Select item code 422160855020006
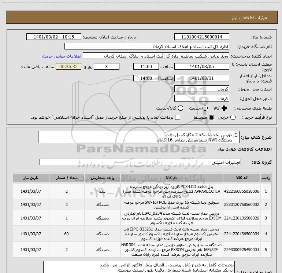 242,191
